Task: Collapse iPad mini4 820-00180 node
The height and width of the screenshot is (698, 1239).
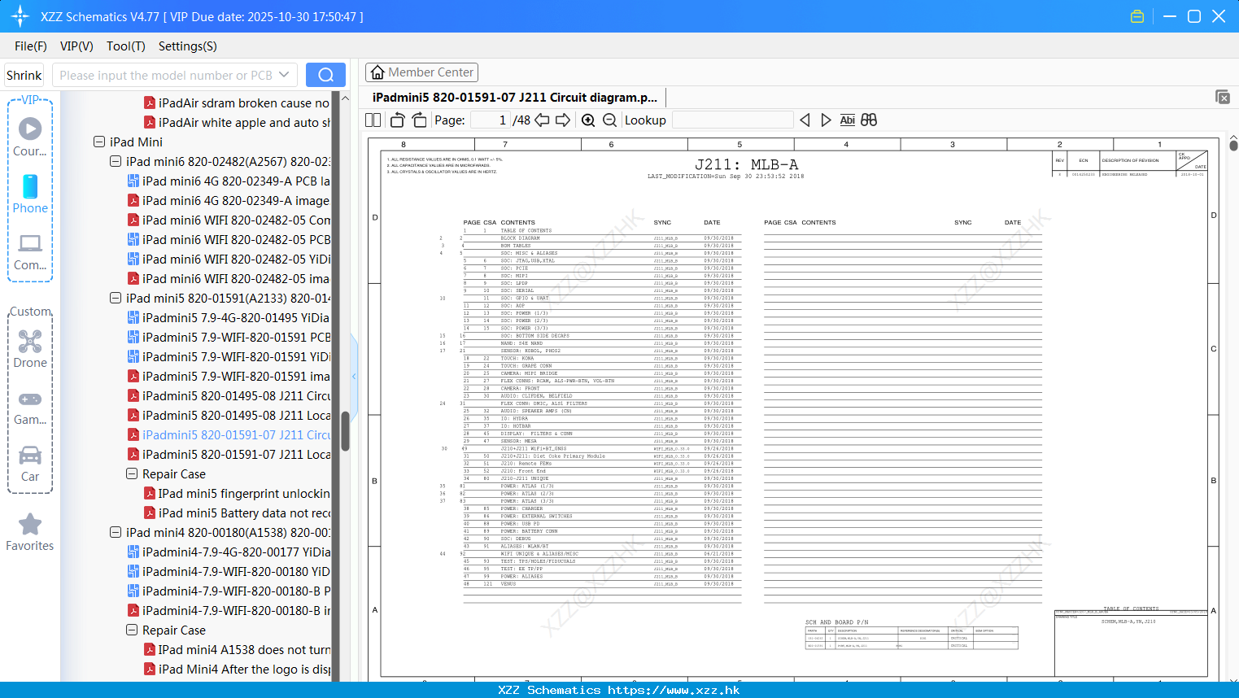Action: [116, 532]
